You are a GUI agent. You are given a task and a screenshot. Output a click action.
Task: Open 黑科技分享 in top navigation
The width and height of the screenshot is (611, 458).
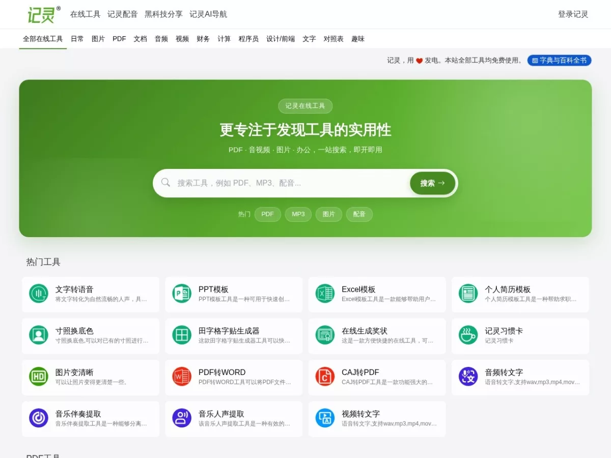click(x=163, y=14)
